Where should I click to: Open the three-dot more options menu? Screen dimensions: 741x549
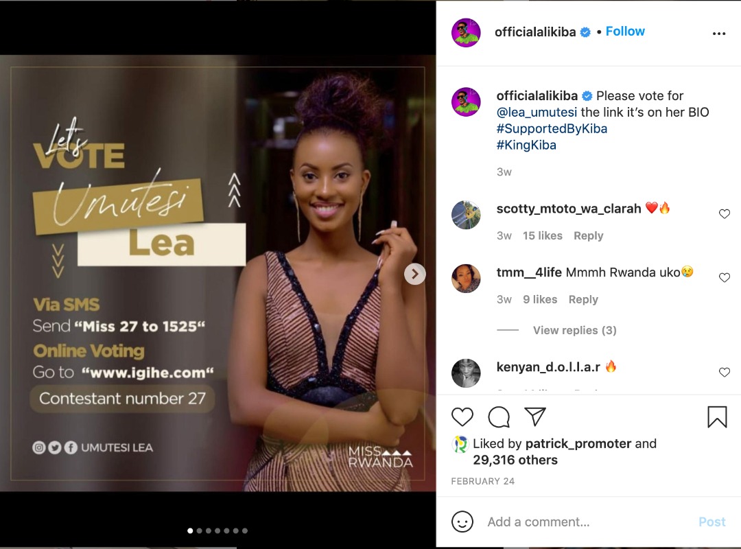pyautogui.click(x=719, y=34)
